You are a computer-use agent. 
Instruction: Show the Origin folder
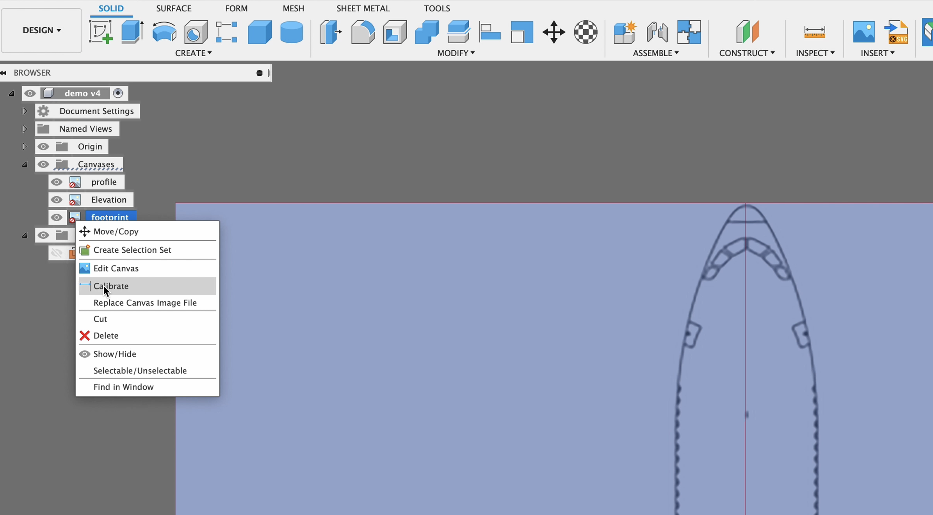[43, 146]
